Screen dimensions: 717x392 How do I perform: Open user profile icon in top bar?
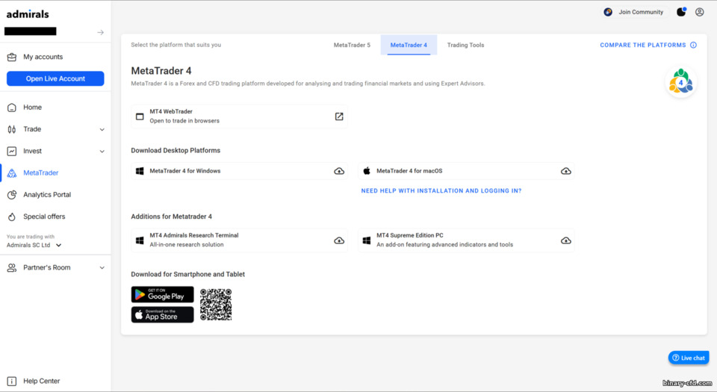click(700, 12)
